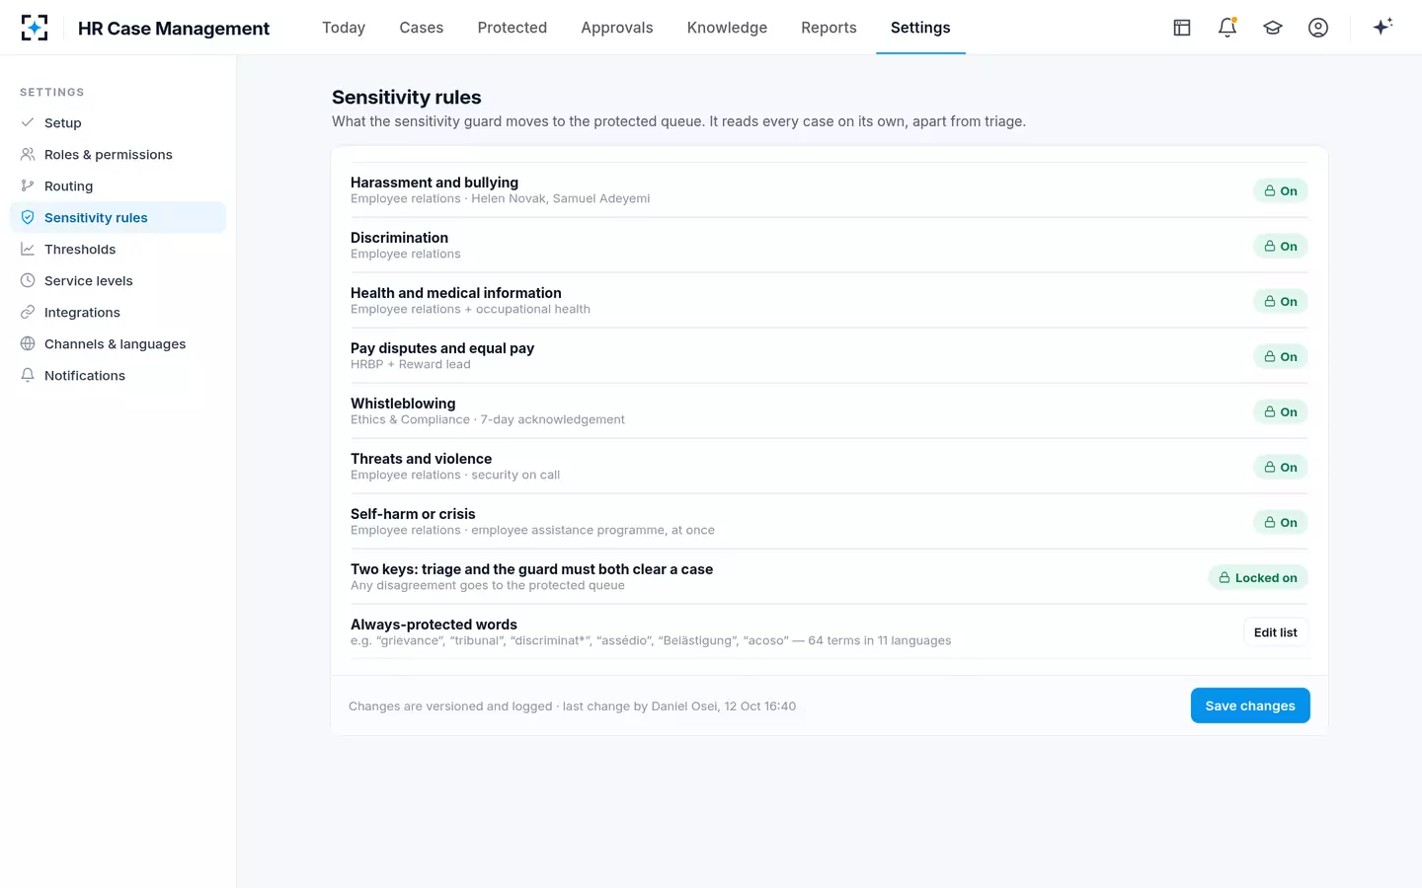
Task: Open the user profile icon
Action: 1318,28
